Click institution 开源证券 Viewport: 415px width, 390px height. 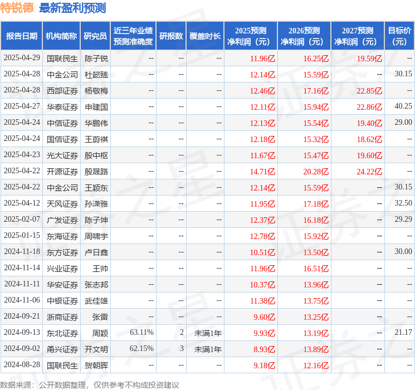pyautogui.click(x=62, y=172)
